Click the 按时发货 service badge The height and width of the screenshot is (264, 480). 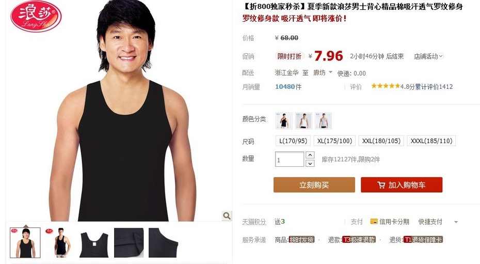(301, 240)
